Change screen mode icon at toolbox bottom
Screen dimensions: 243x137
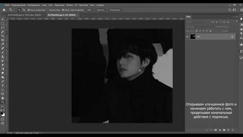point(3,123)
